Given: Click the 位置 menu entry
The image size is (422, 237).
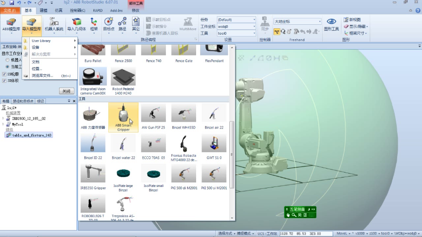Looking at the screenshot, I should coord(50,69).
